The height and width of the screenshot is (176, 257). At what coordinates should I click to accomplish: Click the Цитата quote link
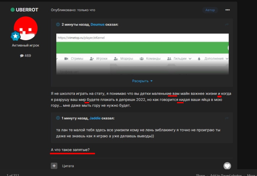click(x=68, y=166)
